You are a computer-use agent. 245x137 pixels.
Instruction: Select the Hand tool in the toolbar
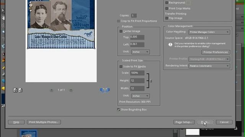[3, 18]
